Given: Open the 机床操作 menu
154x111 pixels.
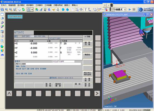Looking at the screenshot, I should click(x=30, y=5).
